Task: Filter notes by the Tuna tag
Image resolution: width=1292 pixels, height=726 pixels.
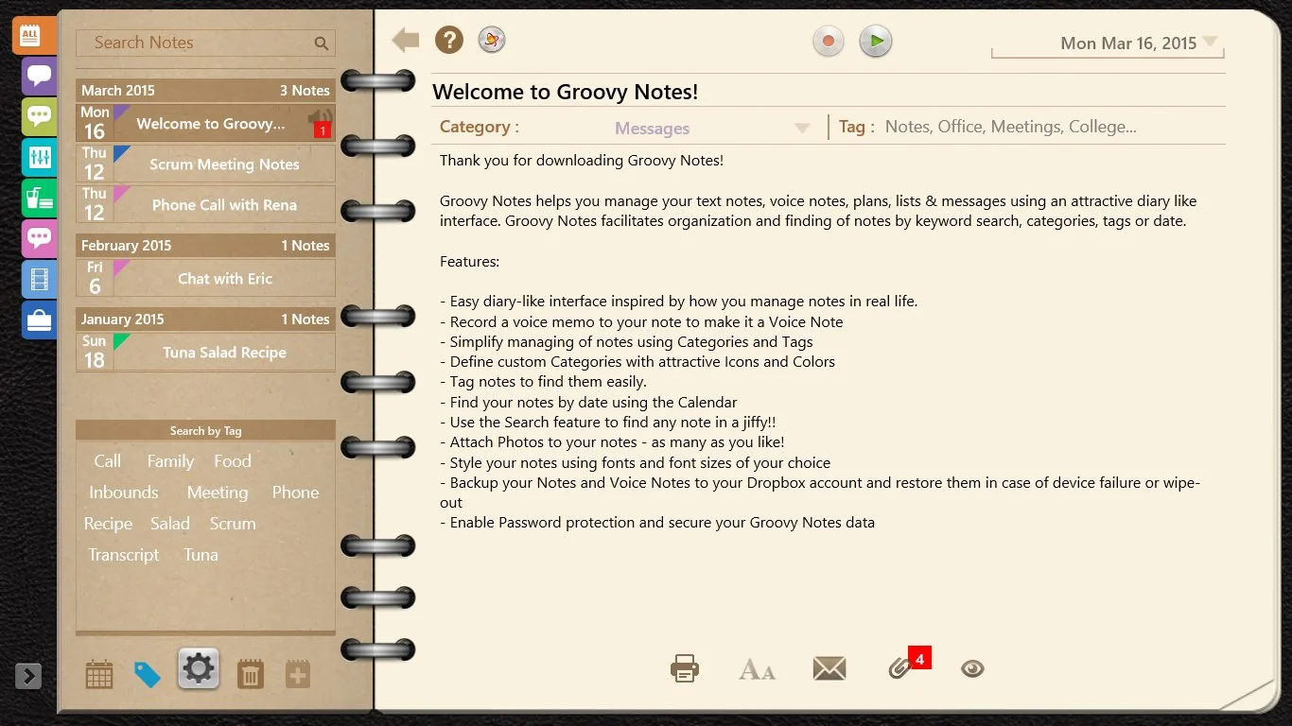Action: (x=201, y=555)
